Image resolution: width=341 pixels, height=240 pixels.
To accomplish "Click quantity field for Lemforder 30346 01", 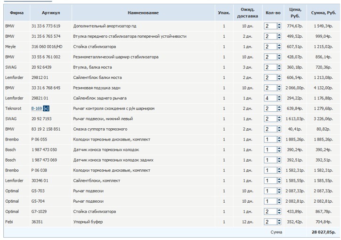I will [x=270, y=181].
